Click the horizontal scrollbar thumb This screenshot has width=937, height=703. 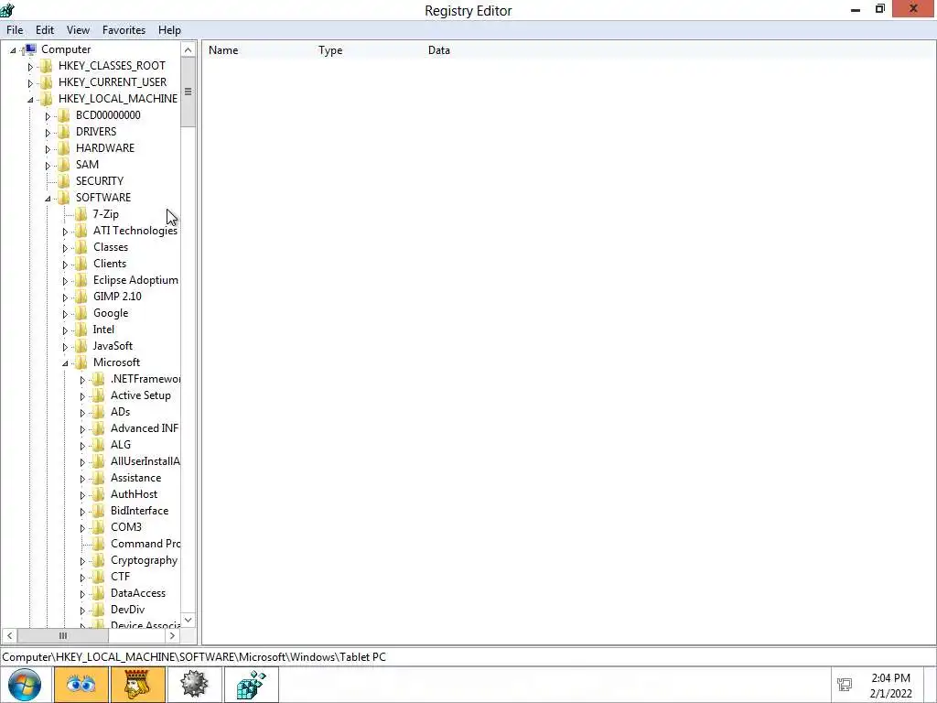pos(63,635)
